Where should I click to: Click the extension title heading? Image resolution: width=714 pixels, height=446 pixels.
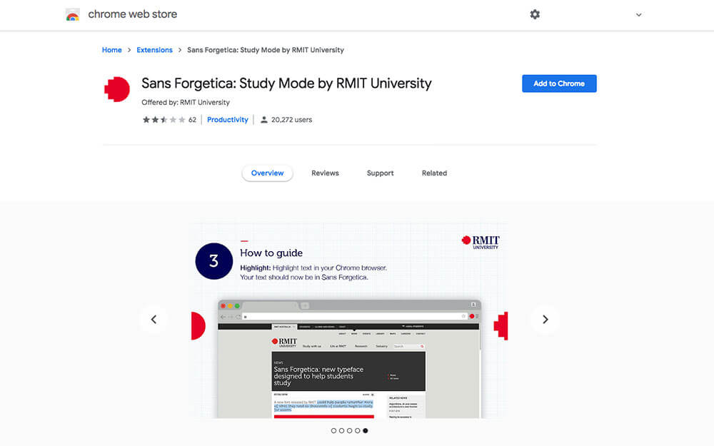pyautogui.click(x=286, y=83)
